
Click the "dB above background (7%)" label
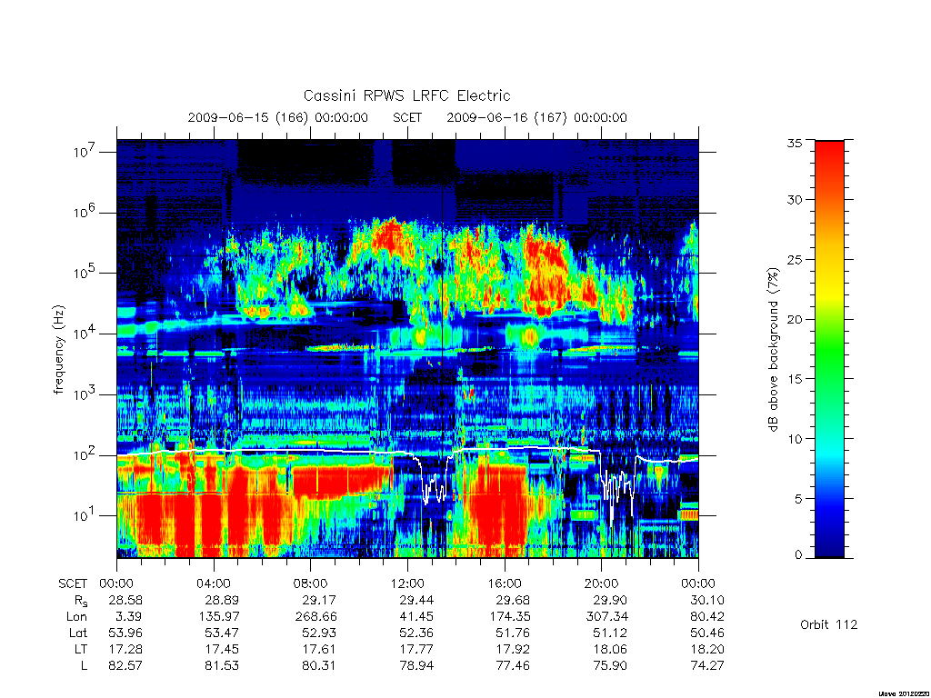click(x=773, y=350)
